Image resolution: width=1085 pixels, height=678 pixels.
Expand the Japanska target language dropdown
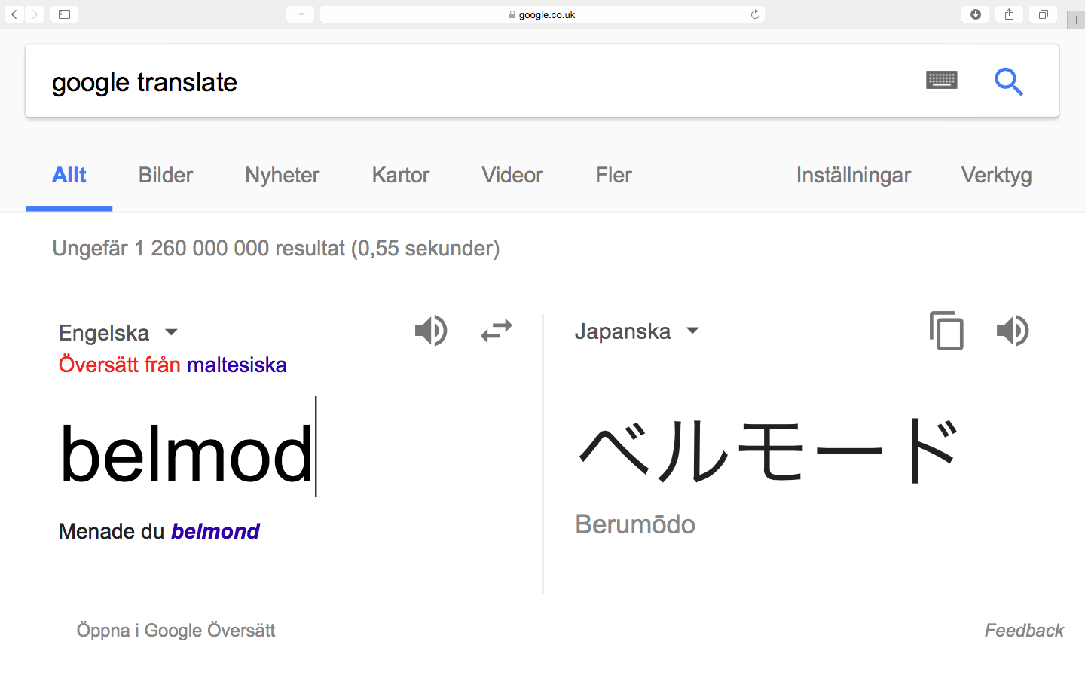[x=637, y=331]
